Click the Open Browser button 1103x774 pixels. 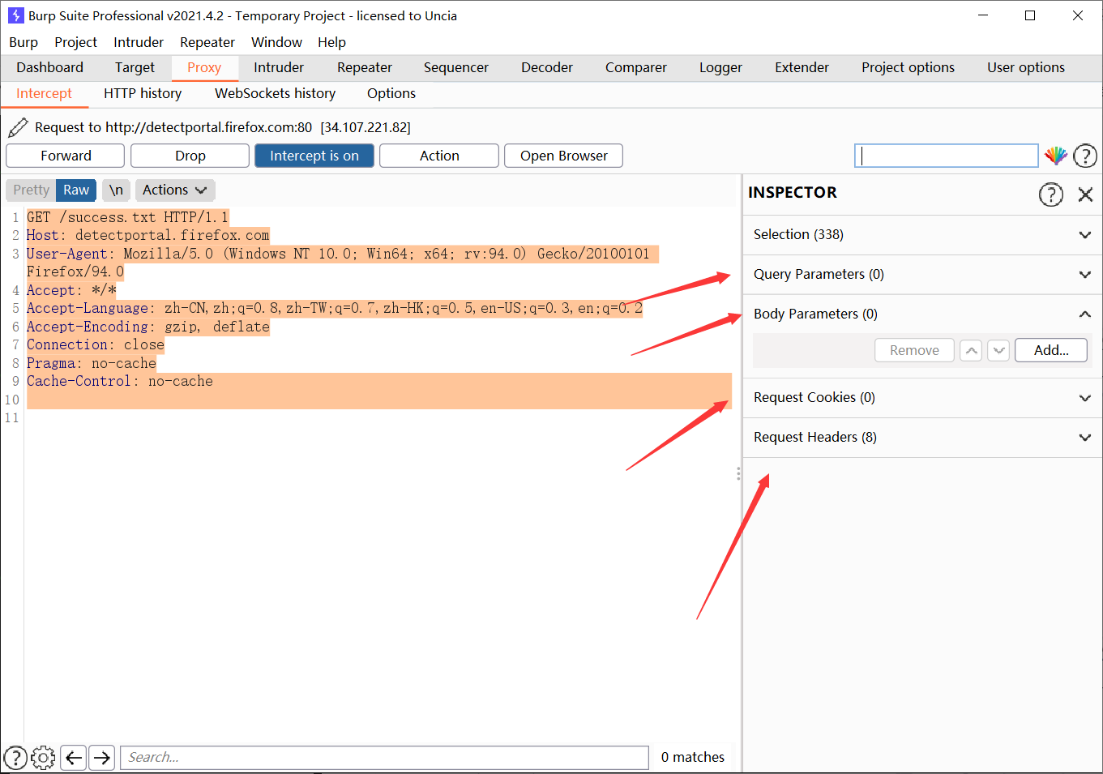pyautogui.click(x=564, y=156)
